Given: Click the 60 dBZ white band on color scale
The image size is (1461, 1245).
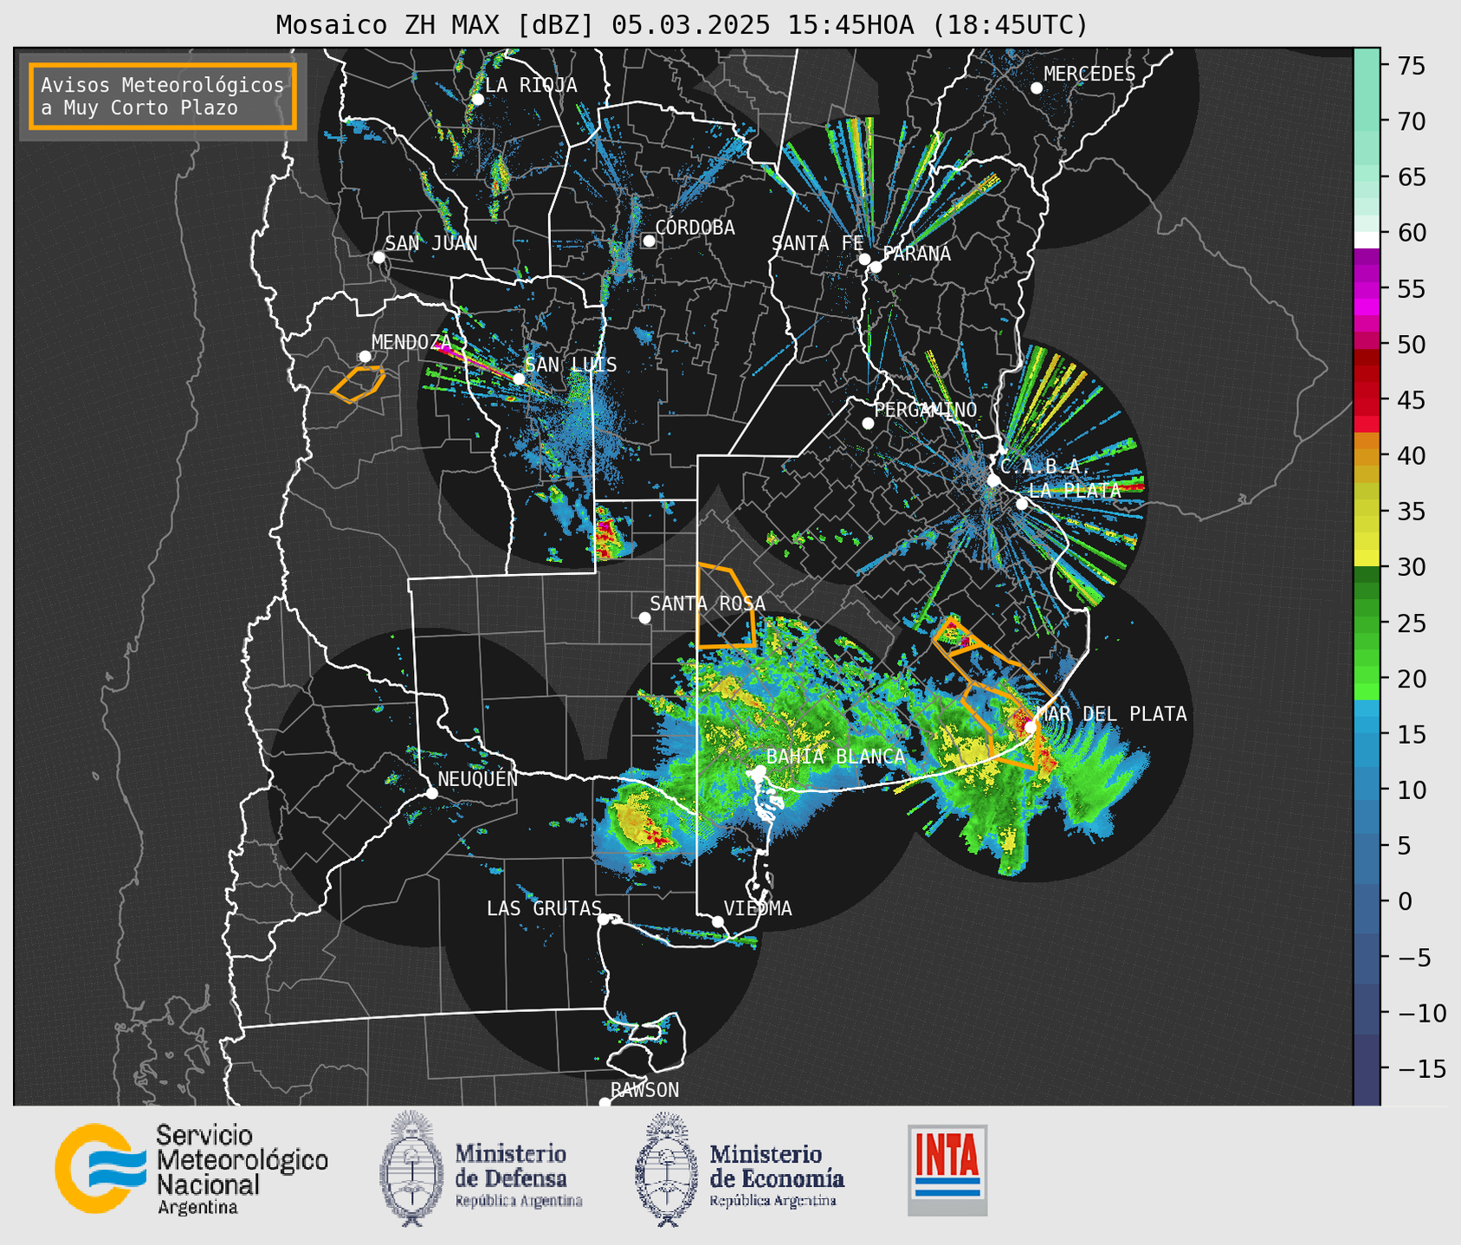Looking at the screenshot, I should 1367,240.
